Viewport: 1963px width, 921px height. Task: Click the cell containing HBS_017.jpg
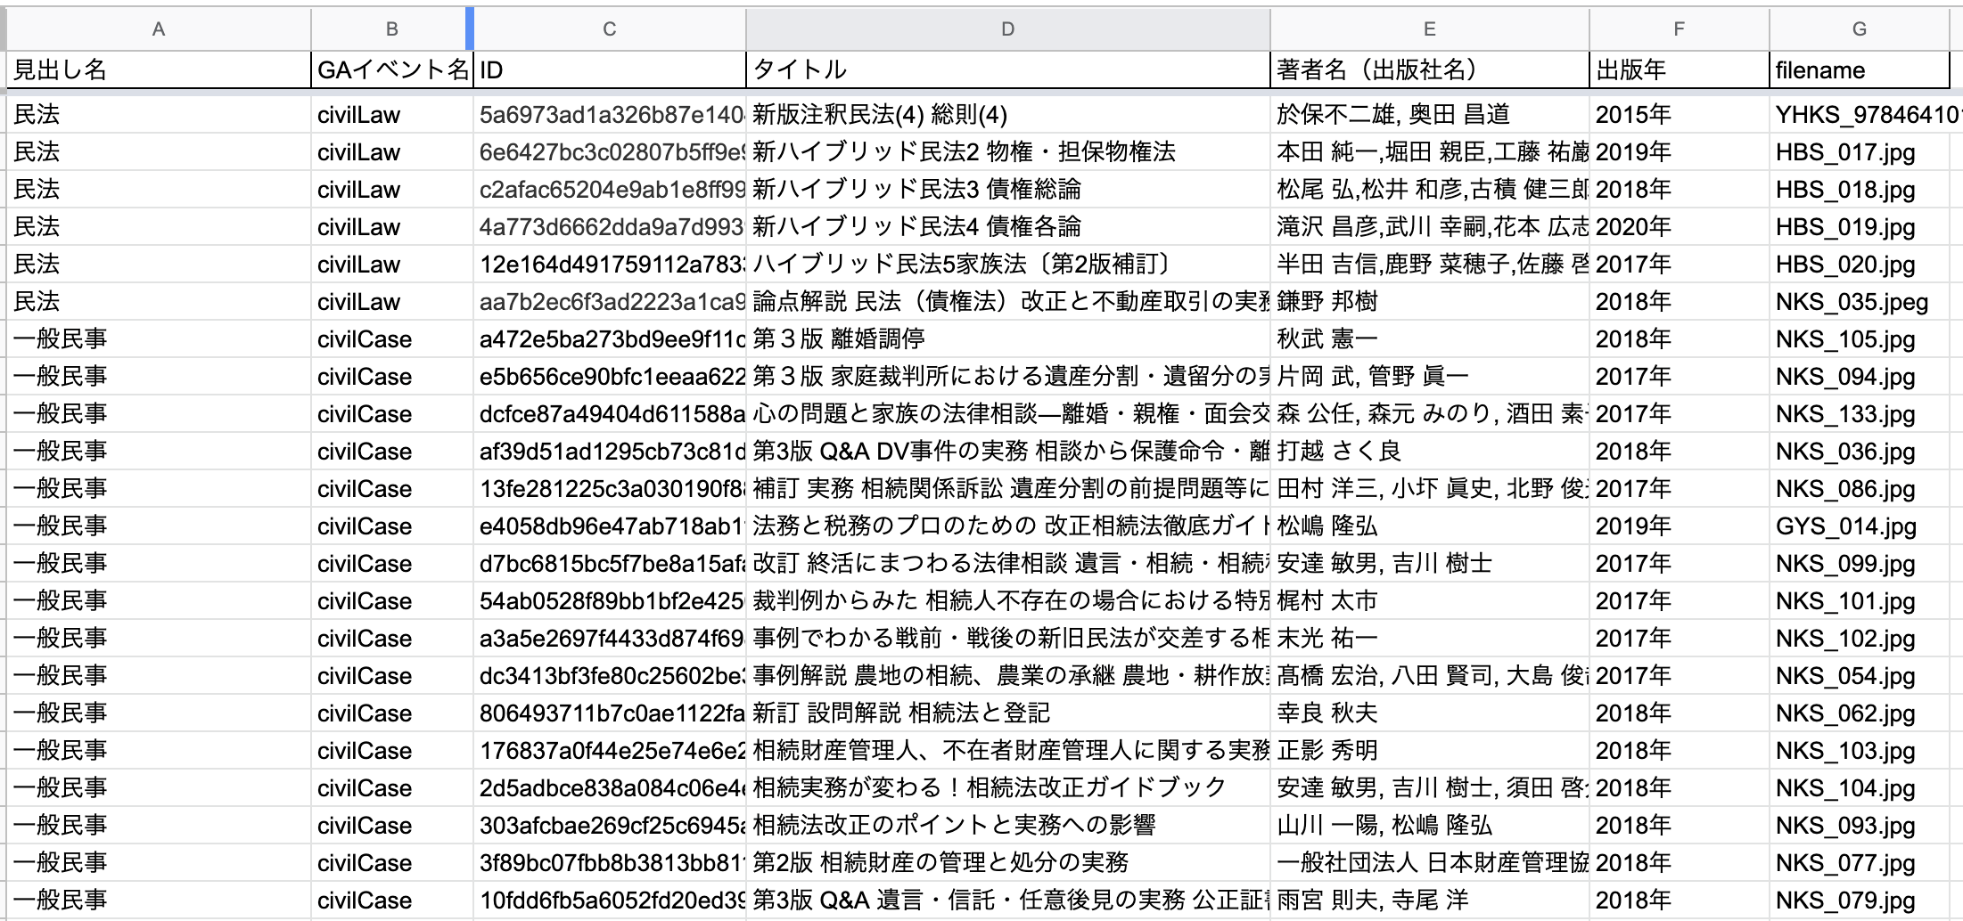[x=1859, y=152]
